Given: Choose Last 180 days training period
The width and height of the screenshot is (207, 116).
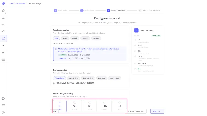Looking at the screenshot, I should 88,78.
